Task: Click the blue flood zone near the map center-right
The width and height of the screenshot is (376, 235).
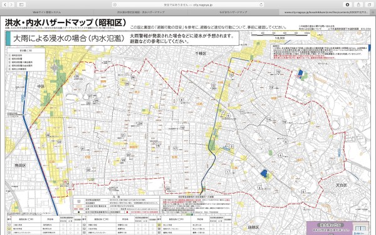Action: [x=264, y=173]
